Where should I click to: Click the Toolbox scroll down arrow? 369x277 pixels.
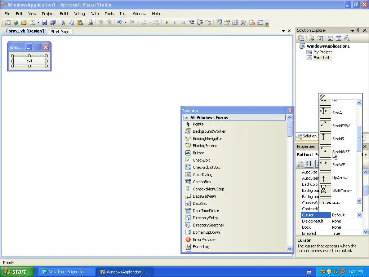pyautogui.click(x=289, y=249)
